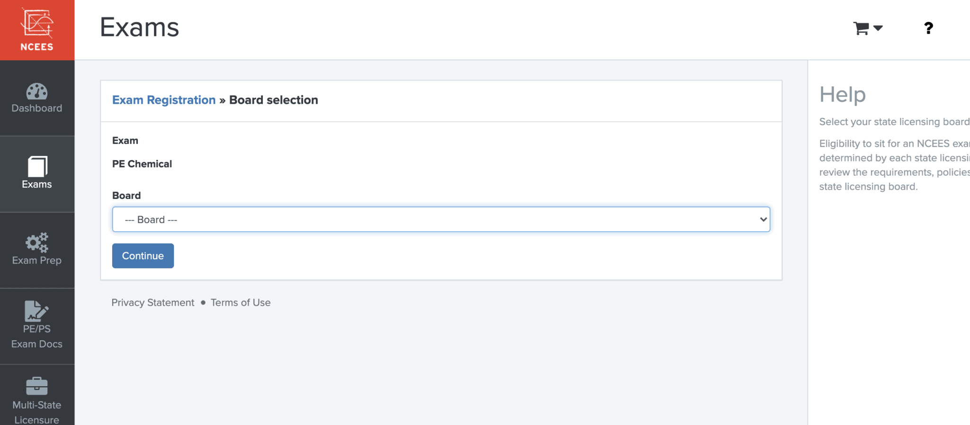Go to Exam Registration breadcrumb link
Viewport: 970px width, 425px height.
pyautogui.click(x=164, y=100)
